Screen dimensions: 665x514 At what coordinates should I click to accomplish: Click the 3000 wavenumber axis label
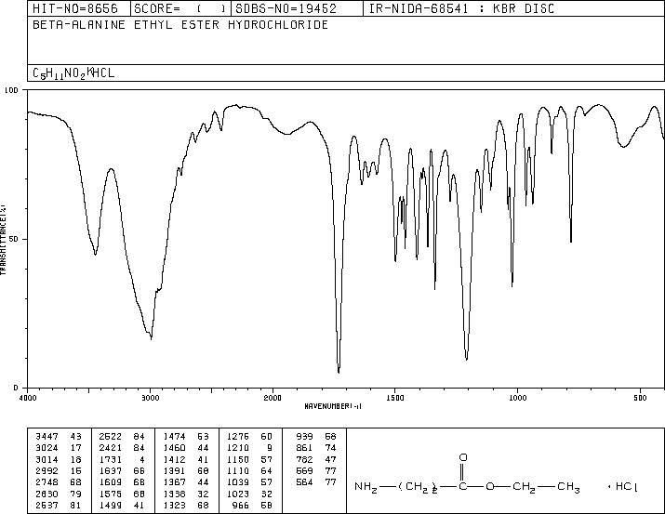pos(150,398)
